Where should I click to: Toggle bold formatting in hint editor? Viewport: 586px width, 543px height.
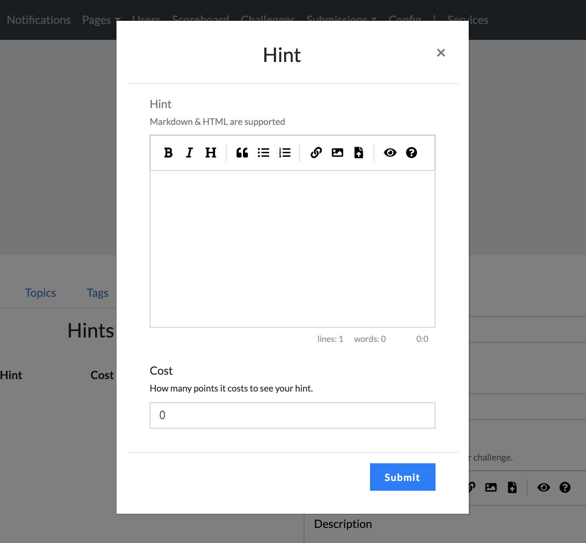click(x=168, y=153)
